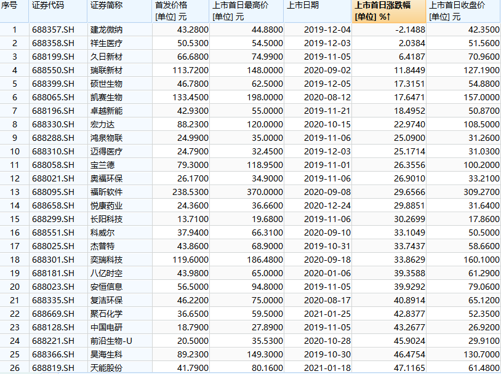Click the 上市首日收盘价 column header
501x374 pixels.
point(463,11)
